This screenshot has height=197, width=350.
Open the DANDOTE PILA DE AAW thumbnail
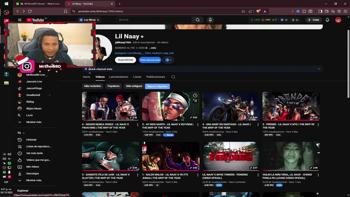[x=110, y=156]
